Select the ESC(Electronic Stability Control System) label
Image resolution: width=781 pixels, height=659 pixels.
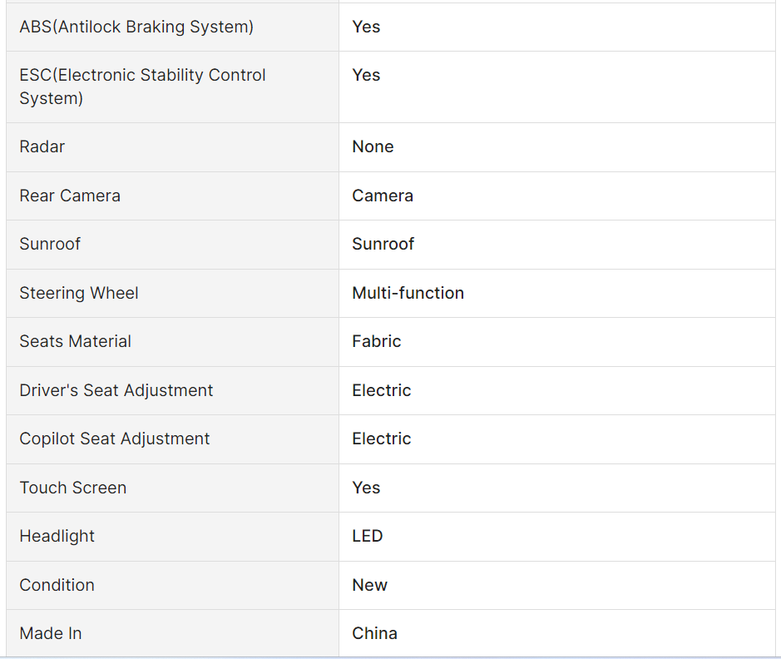pos(142,87)
